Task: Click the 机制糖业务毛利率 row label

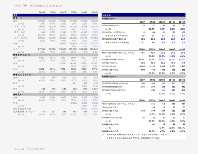Action: point(110,131)
